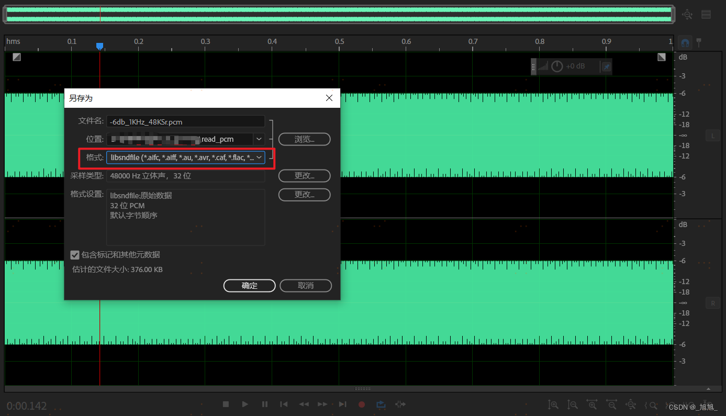Click the HUD volume knob
This screenshot has height=416, width=726.
(x=557, y=66)
